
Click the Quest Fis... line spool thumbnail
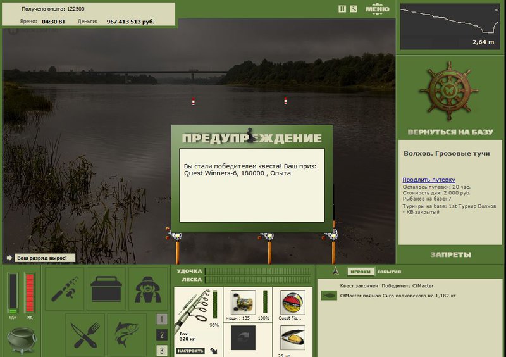(x=292, y=302)
